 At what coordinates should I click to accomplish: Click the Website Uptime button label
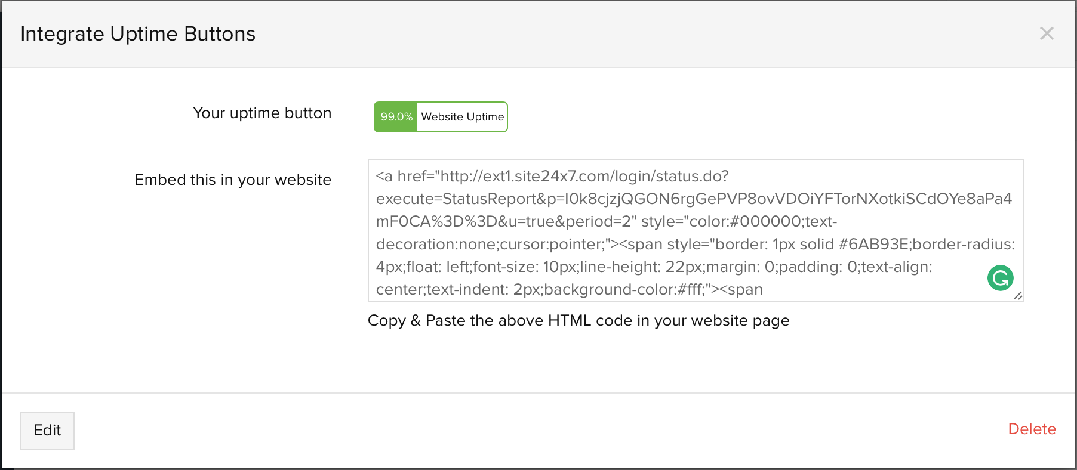tap(462, 117)
